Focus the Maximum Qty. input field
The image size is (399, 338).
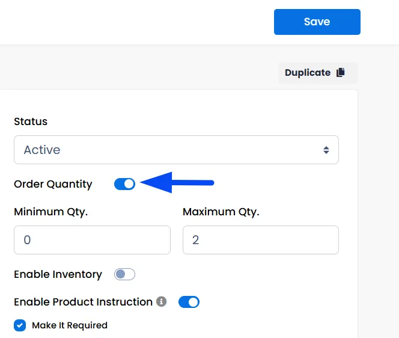(x=261, y=240)
